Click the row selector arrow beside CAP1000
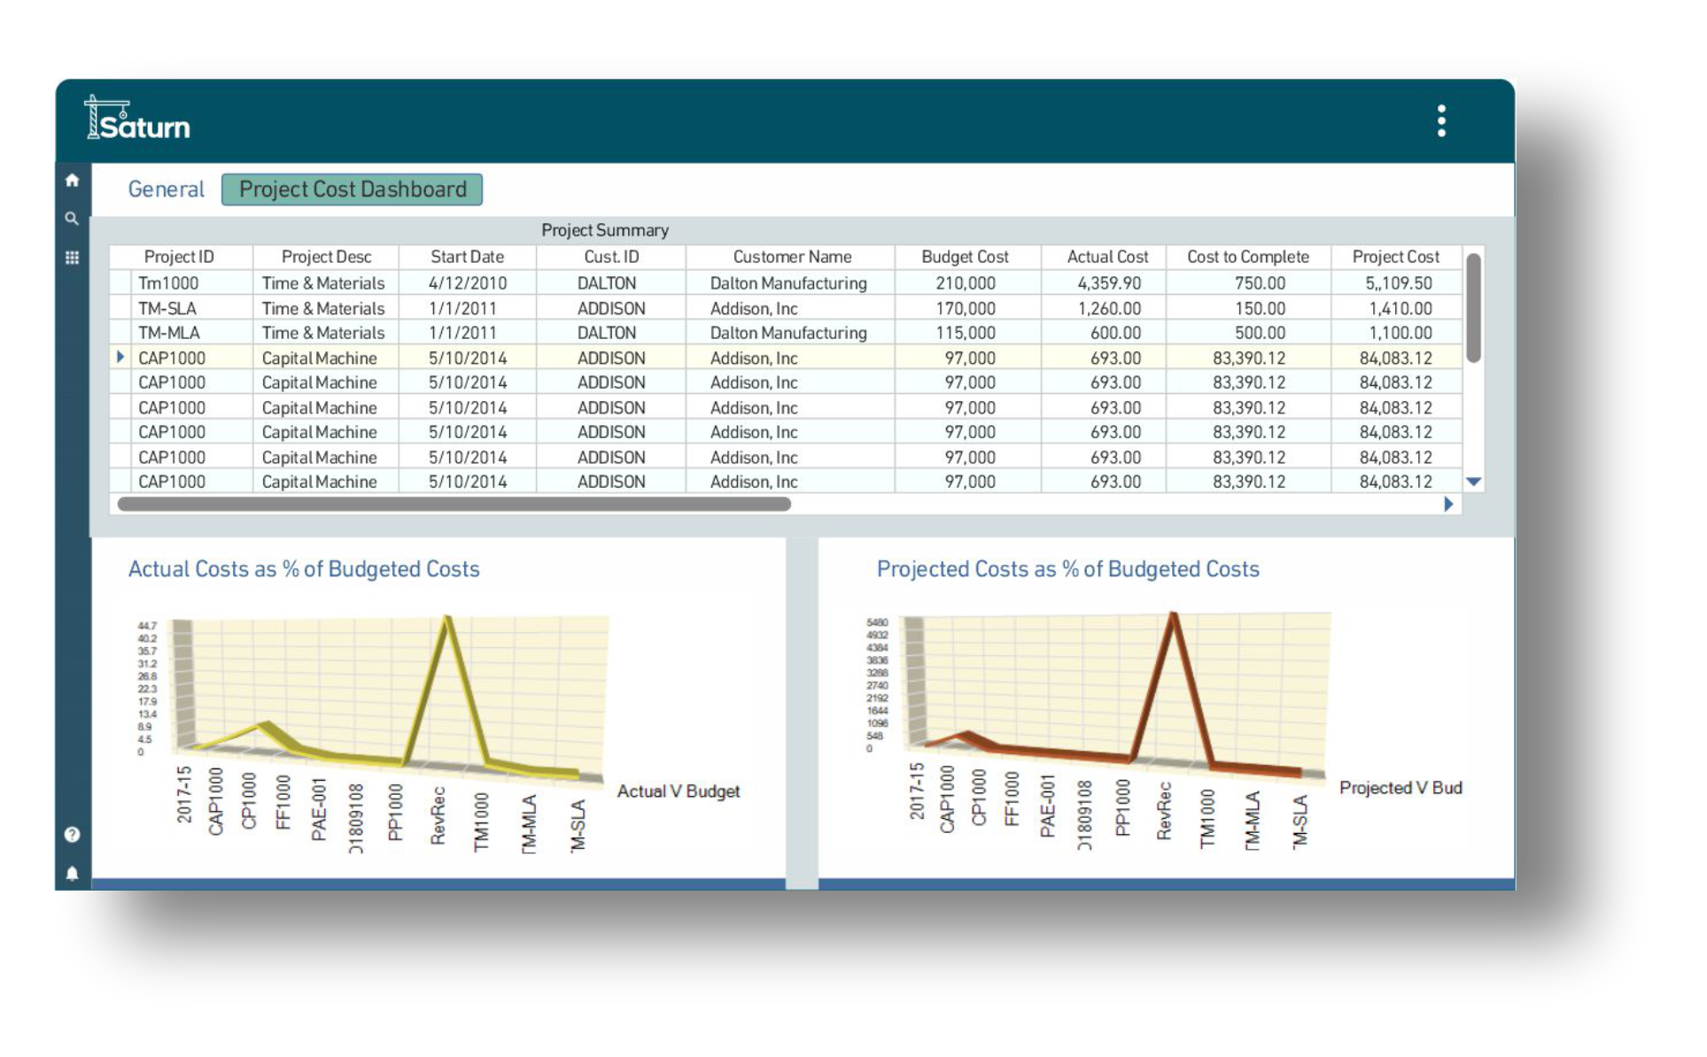Viewport: 1707px width, 1057px height. point(120,358)
